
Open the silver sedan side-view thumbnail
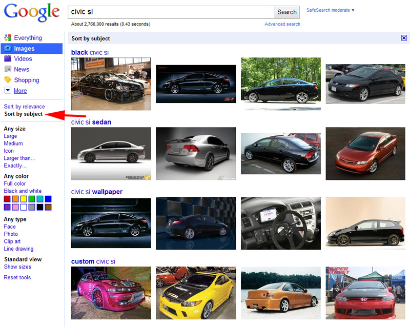[x=111, y=154]
